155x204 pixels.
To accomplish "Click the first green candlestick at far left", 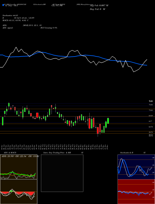I will (2, 121).
